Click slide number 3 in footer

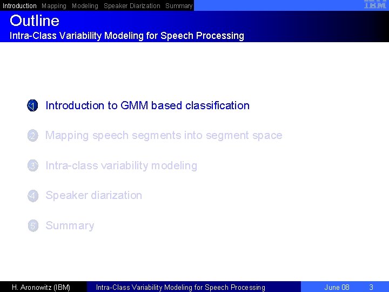point(371,287)
